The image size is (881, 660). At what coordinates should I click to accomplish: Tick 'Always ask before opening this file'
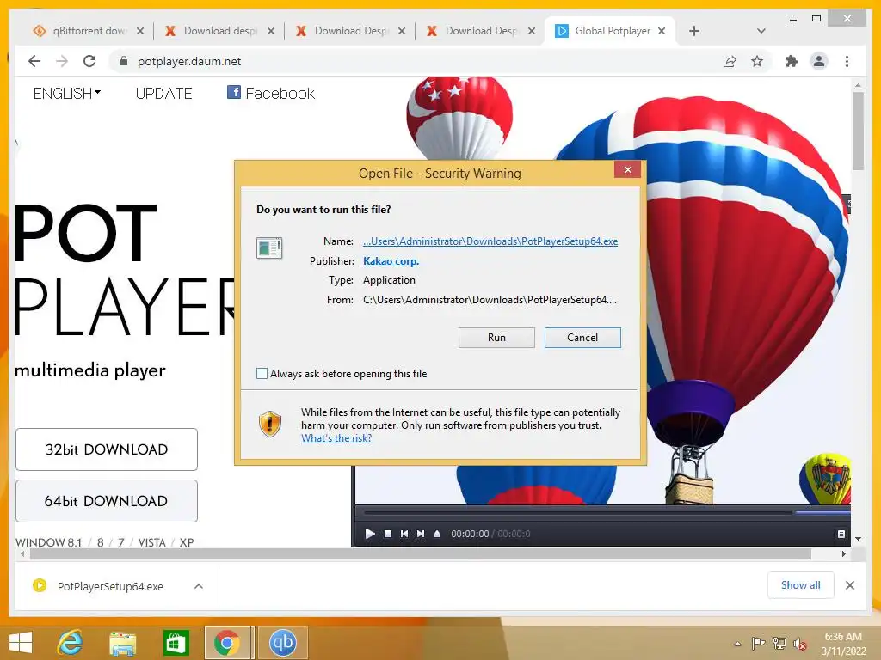[x=262, y=373]
